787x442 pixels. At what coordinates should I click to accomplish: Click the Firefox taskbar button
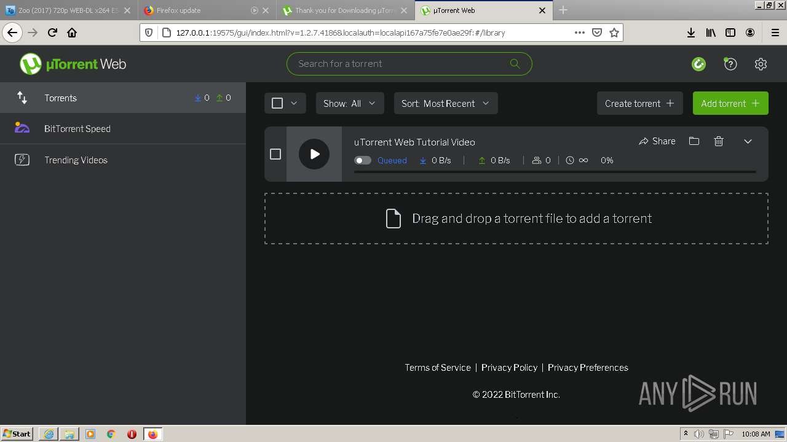coord(152,434)
